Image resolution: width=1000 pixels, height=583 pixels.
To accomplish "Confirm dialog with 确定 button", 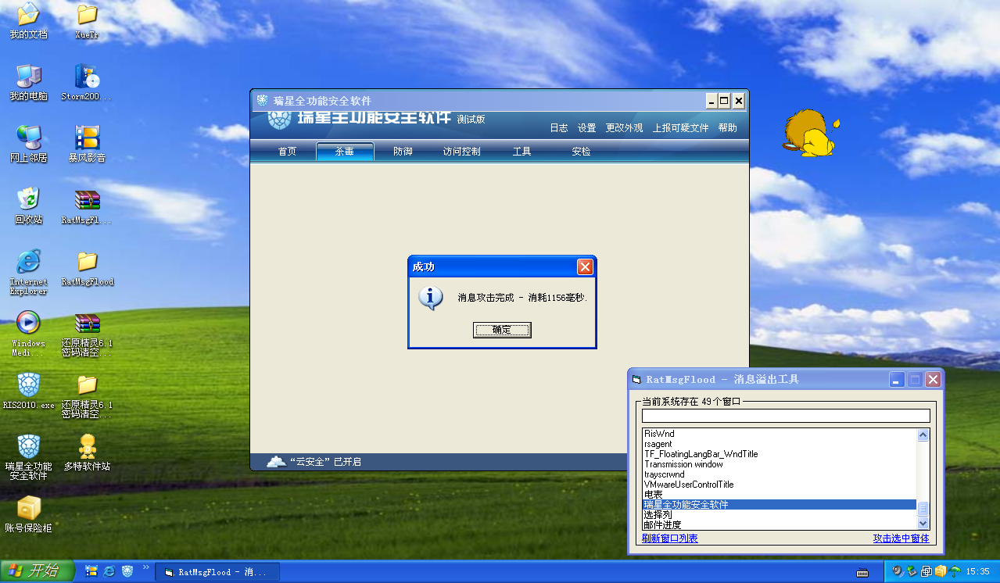I will point(502,330).
